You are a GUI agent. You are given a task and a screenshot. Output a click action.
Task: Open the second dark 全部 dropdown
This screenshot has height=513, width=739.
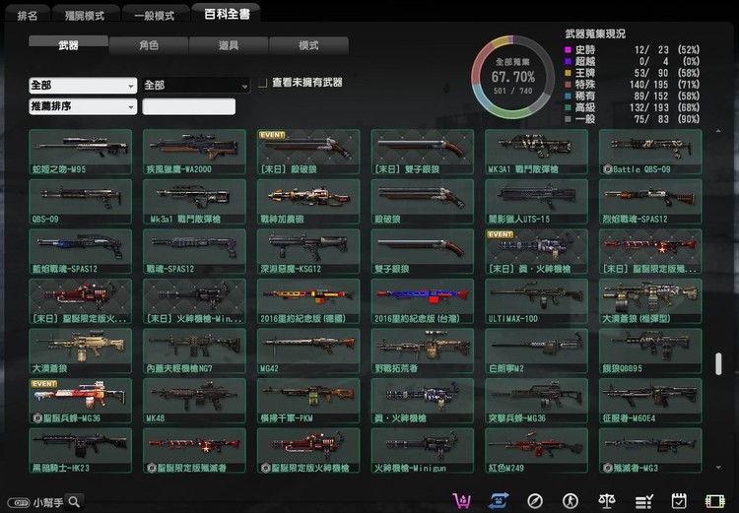(196, 86)
